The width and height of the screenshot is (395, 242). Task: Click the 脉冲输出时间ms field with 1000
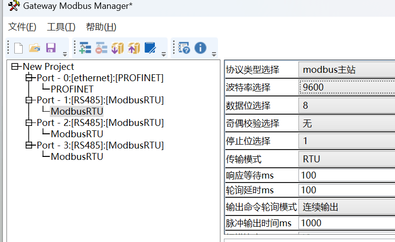click(347, 223)
